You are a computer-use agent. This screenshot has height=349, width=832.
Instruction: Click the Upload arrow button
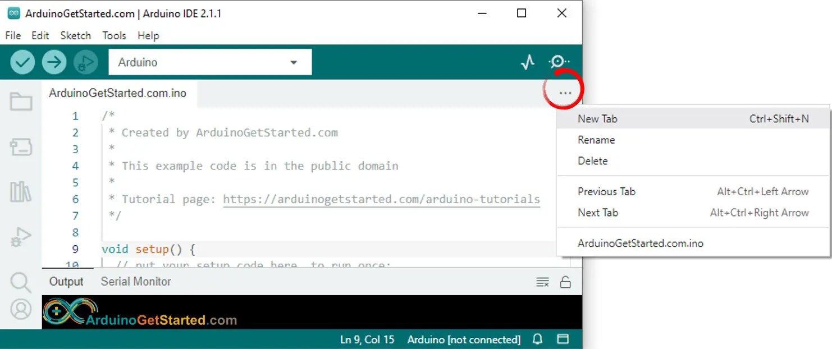tap(54, 62)
